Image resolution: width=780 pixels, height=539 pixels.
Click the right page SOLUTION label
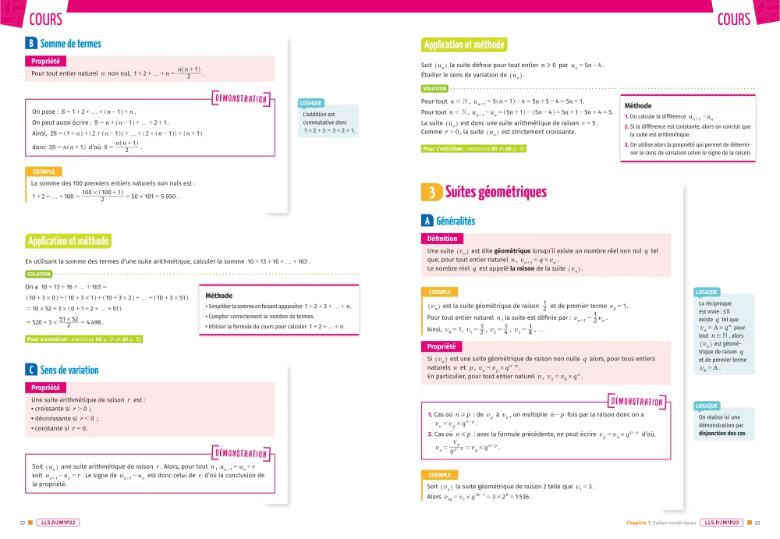tap(434, 89)
